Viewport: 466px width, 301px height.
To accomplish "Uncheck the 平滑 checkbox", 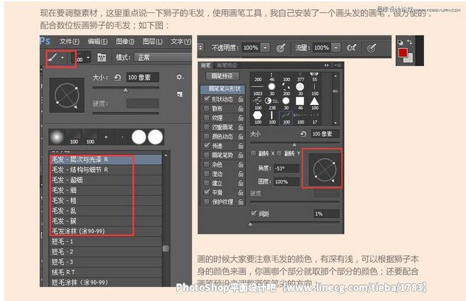I will pos(207,192).
